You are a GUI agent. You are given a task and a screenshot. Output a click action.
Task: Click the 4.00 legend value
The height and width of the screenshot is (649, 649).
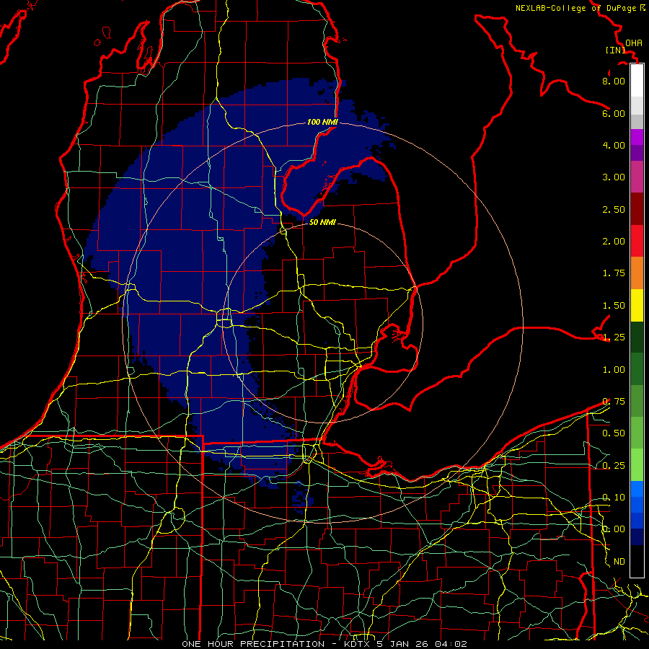(x=614, y=145)
